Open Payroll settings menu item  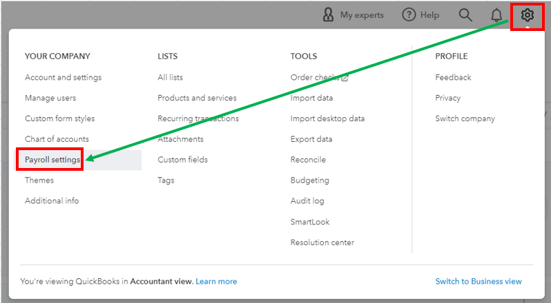tap(52, 160)
